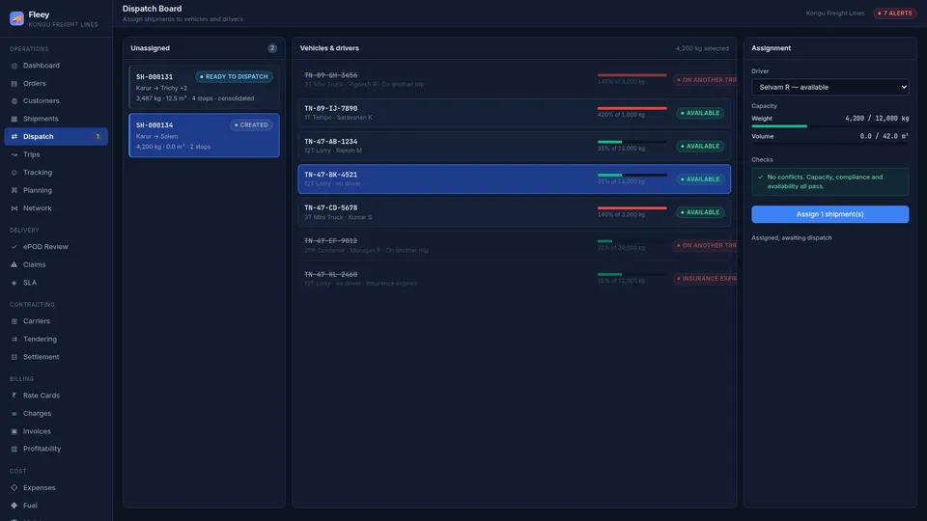Open the Shipments section
This screenshot has width=927, height=521.
(56, 119)
